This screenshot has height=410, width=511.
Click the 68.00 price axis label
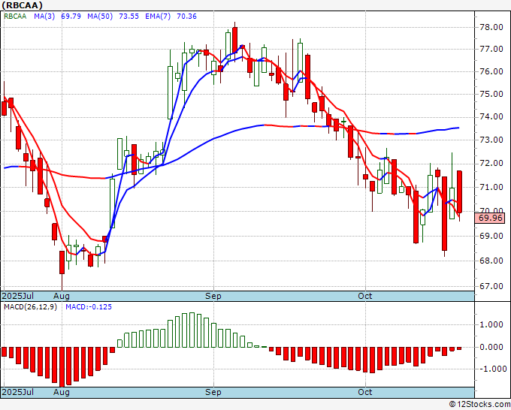[491, 261]
